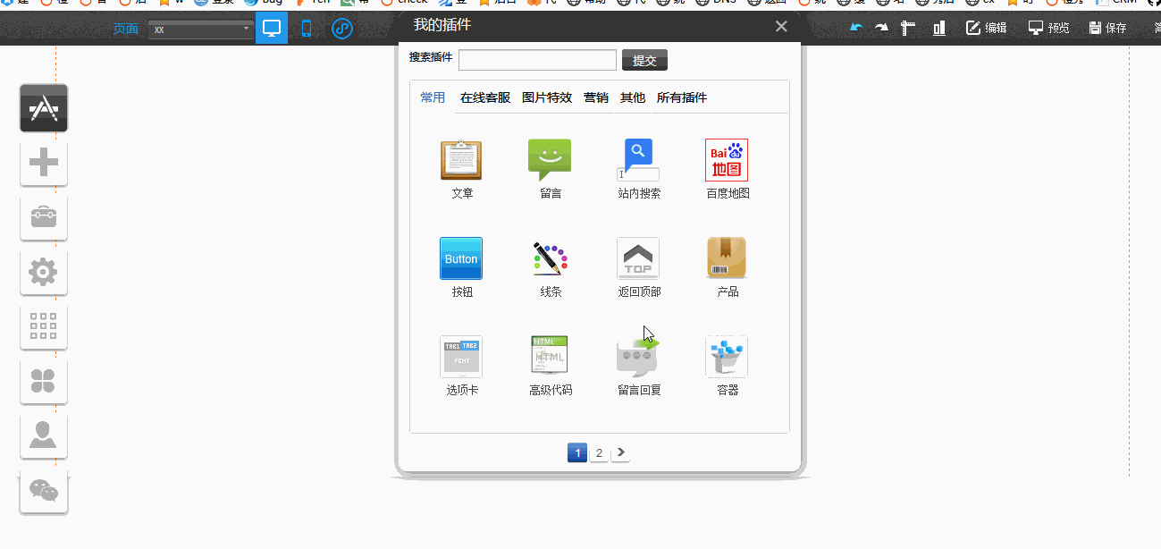This screenshot has height=549, width=1161.
Task: Select the 容器 container plugin icon
Action: coord(727,356)
